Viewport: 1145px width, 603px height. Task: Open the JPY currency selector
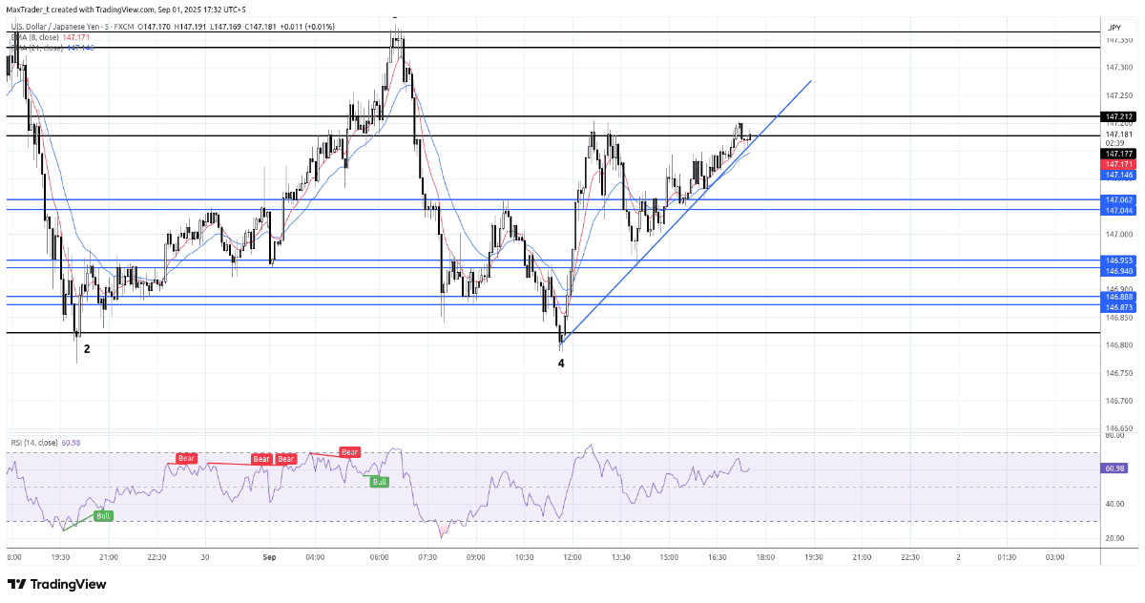tap(1114, 29)
